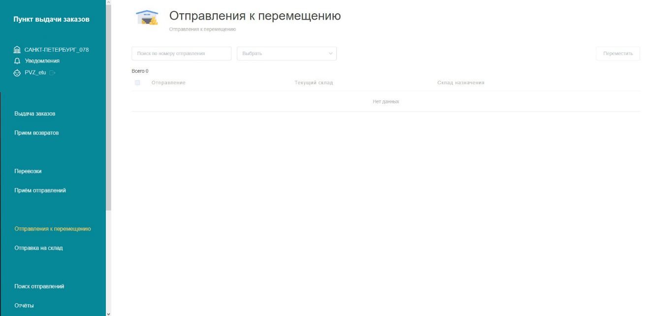647x316 pixels.
Task: Focus the Поиск по номеру отправления field
Action: click(x=181, y=54)
